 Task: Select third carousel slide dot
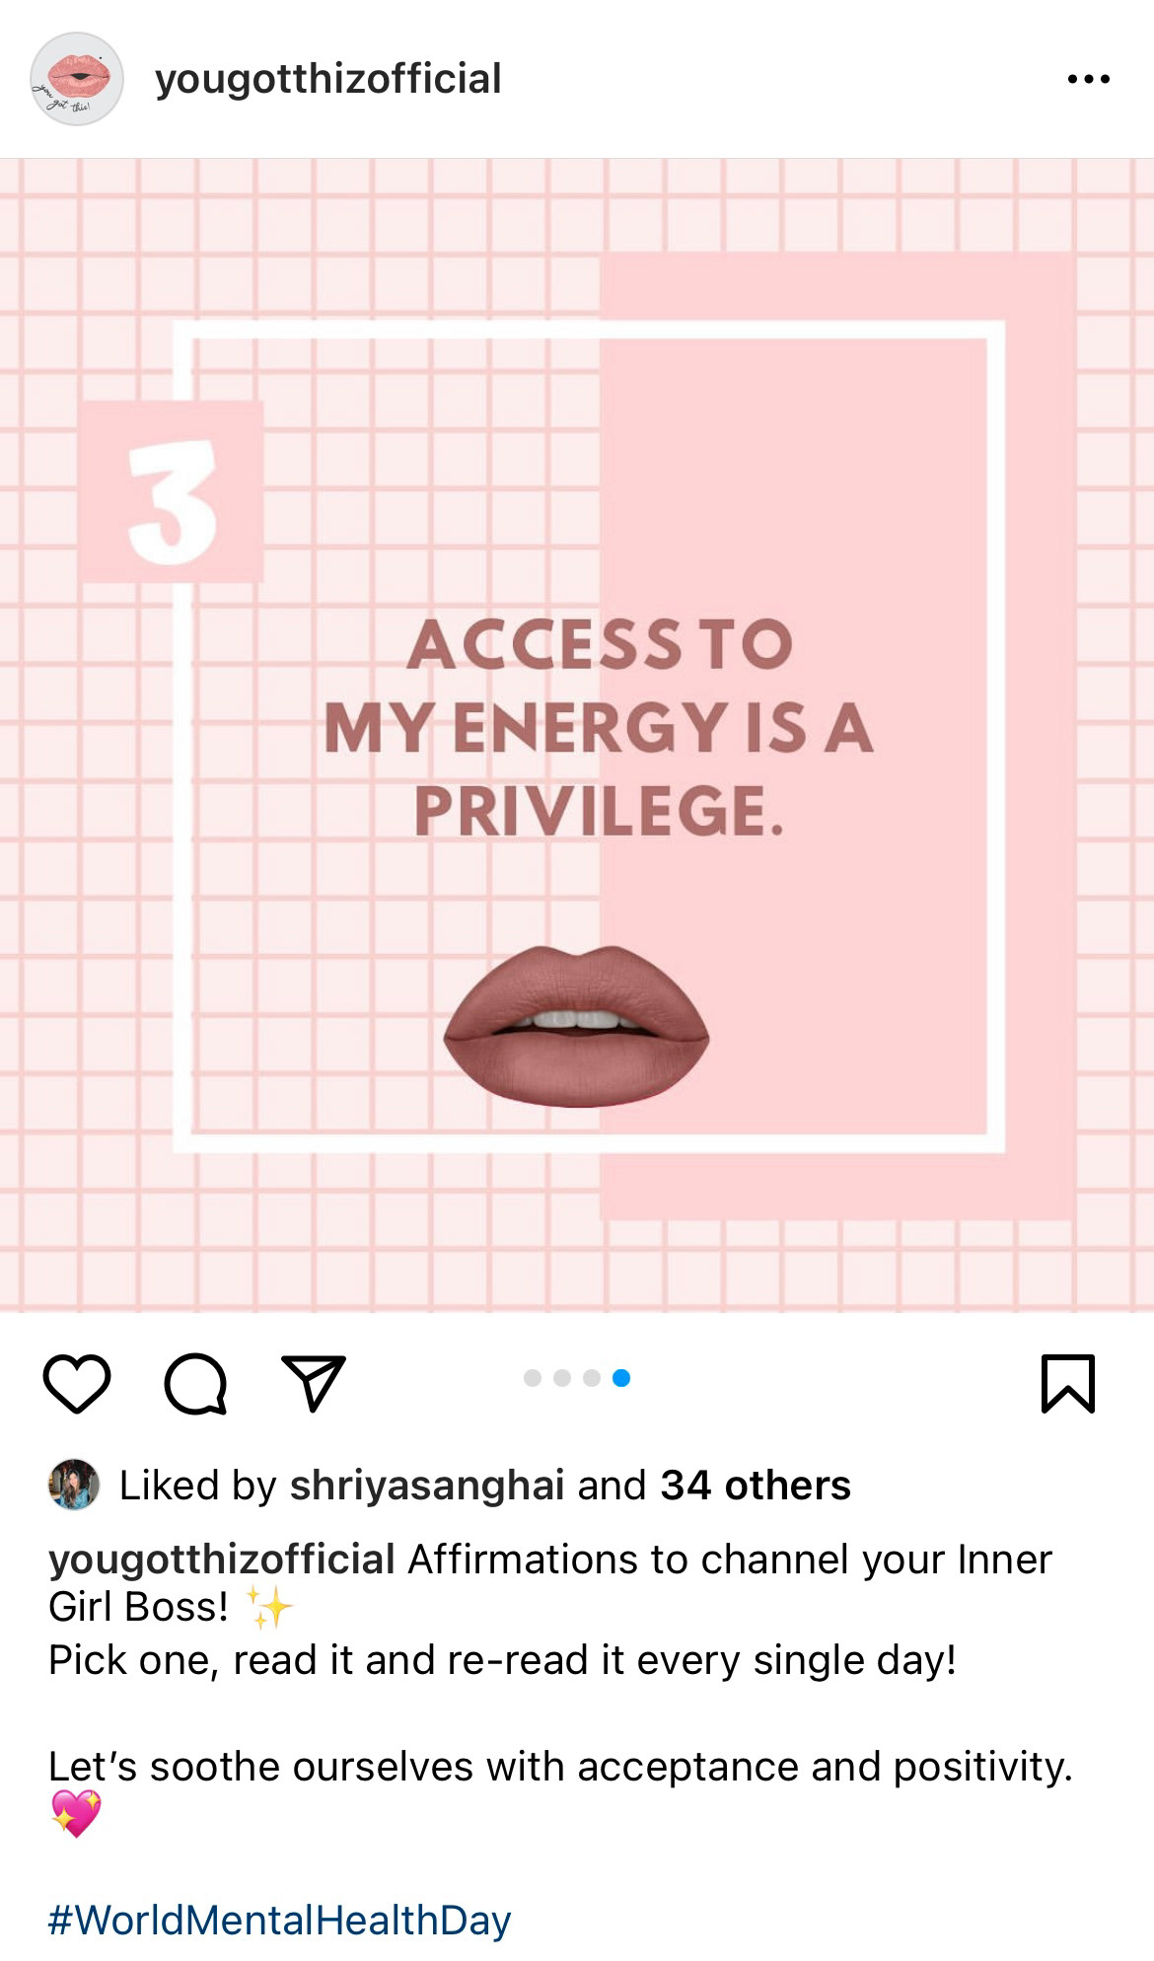(592, 1378)
